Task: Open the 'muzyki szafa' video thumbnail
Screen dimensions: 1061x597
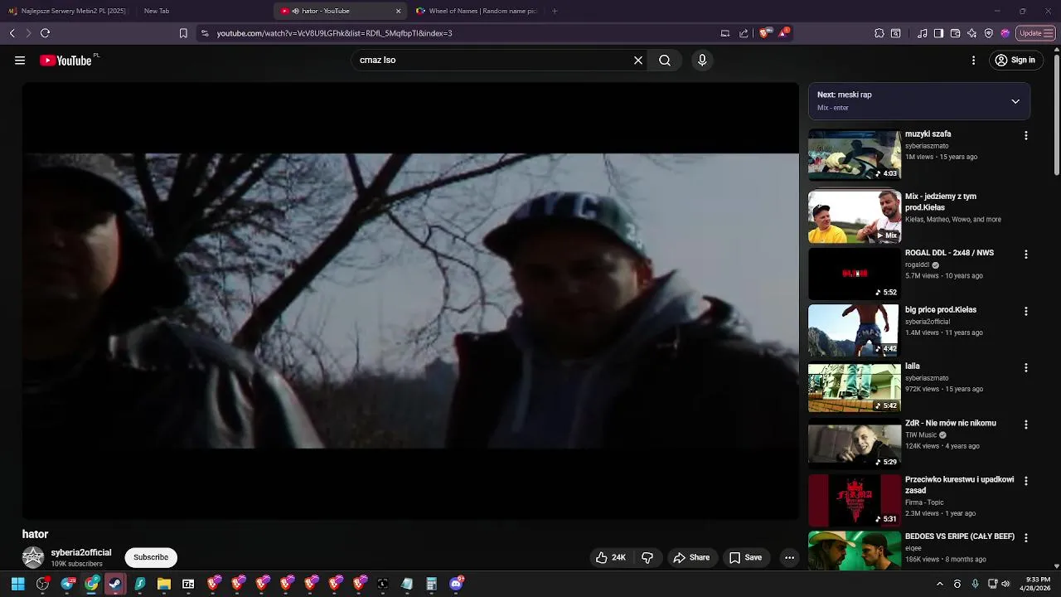Action: point(854,154)
